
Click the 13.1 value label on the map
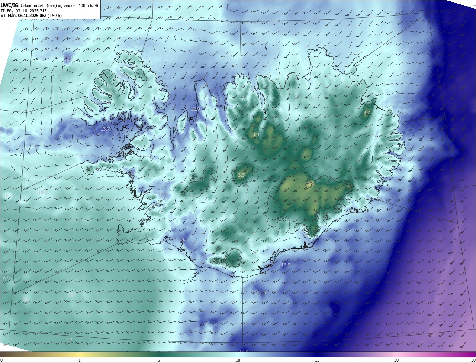click(x=184, y=239)
